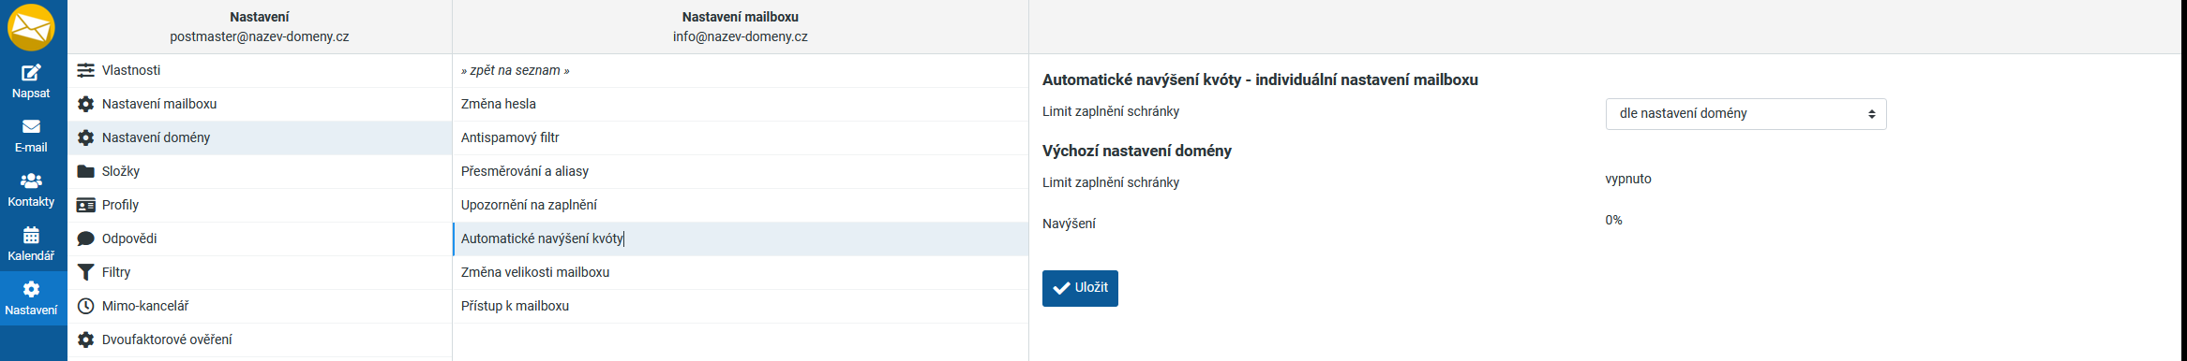Click the Odpovědi speech bubble icon
2187x361 pixels.
pyautogui.click(x=85, y=238)
